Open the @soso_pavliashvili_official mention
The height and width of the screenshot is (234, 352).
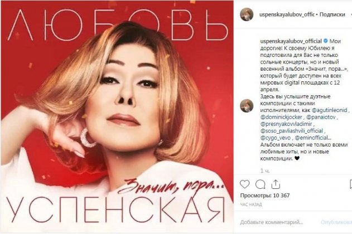[x=291, y=131]
